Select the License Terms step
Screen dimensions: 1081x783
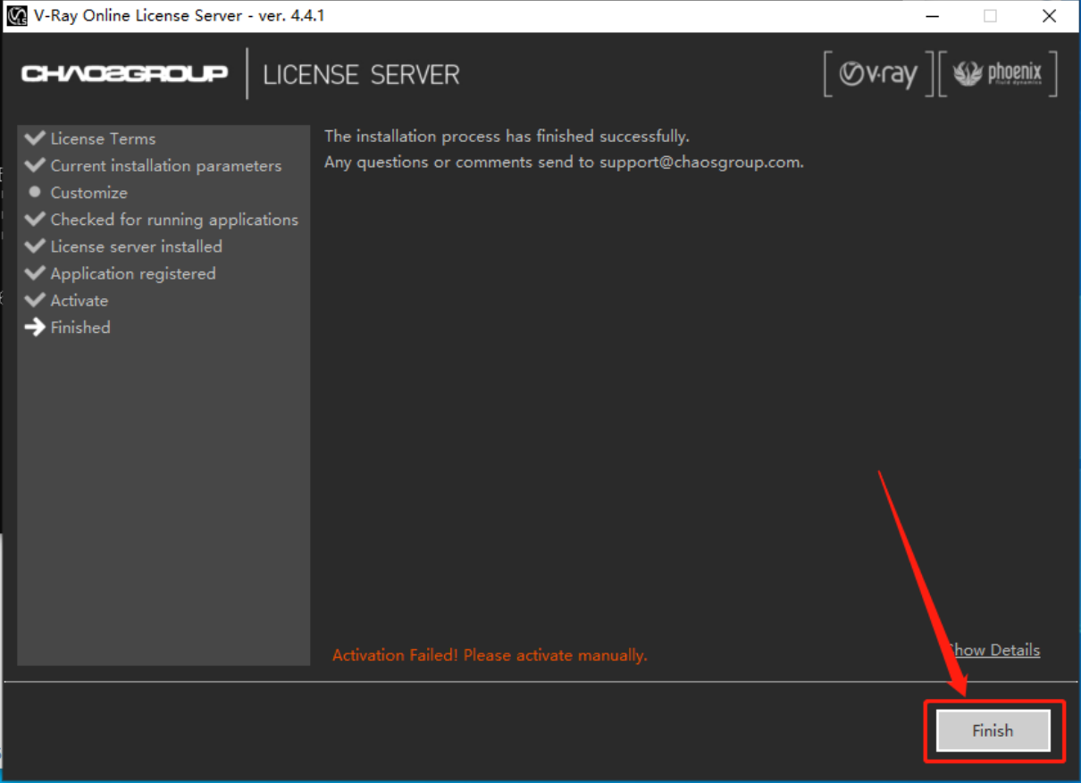pos(103,138)
